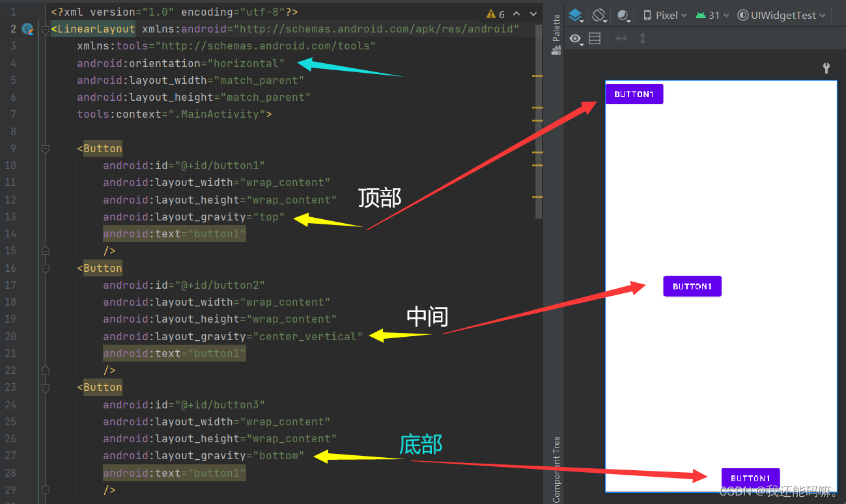
Task: Open the Pixel device dropdown
Action: click(665, 15)
